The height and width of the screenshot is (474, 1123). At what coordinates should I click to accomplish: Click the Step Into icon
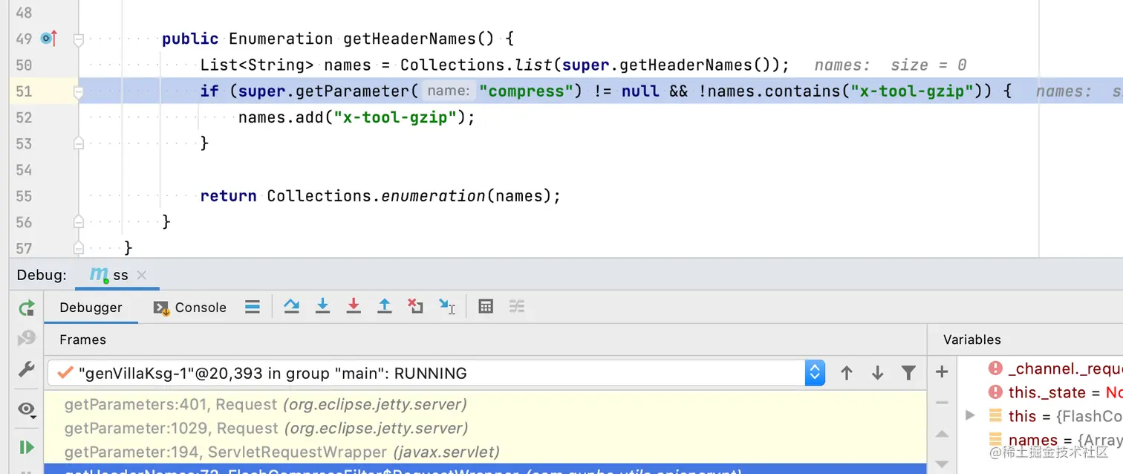tap(322, 306)
